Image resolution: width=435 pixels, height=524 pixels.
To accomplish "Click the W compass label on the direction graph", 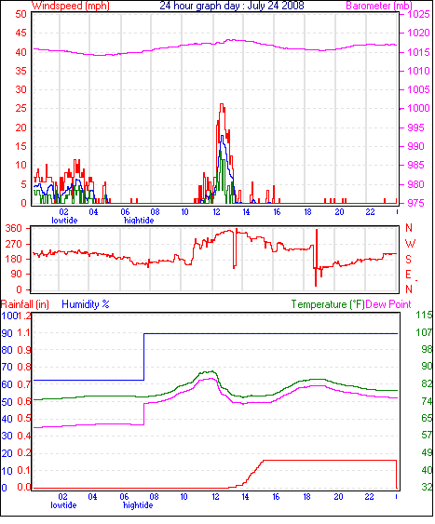I will 410,244.
